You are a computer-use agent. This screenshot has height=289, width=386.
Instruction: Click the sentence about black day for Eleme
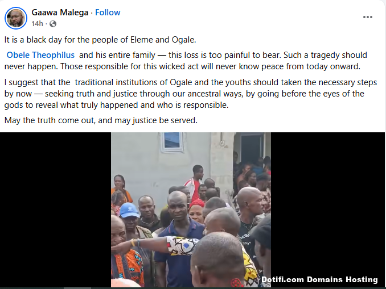pyautogui.click(x=100, y=40)
